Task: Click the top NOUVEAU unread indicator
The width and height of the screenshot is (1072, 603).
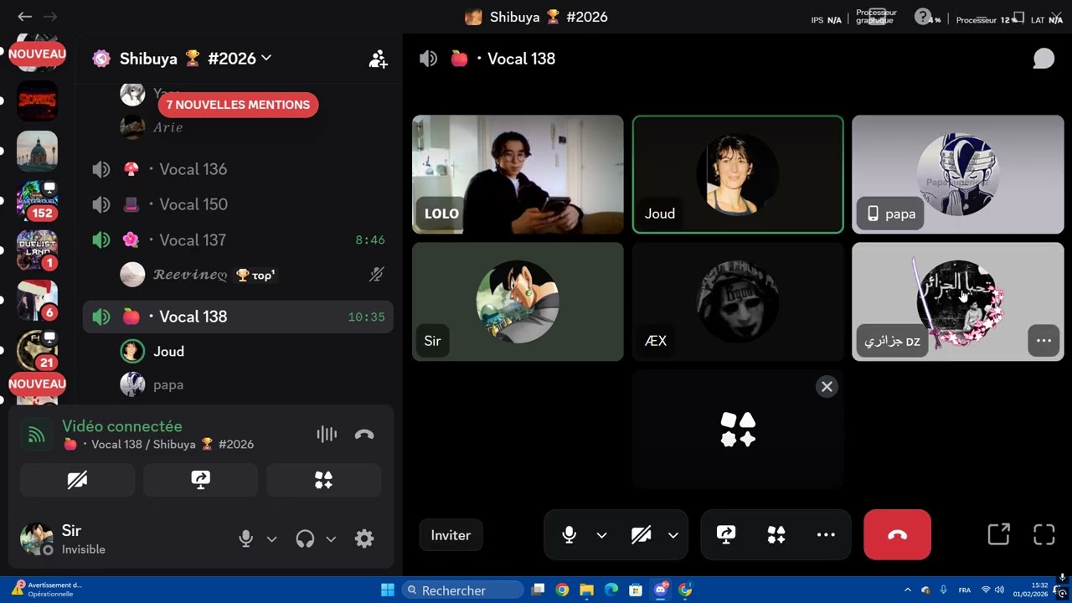Action: [38, 54]
